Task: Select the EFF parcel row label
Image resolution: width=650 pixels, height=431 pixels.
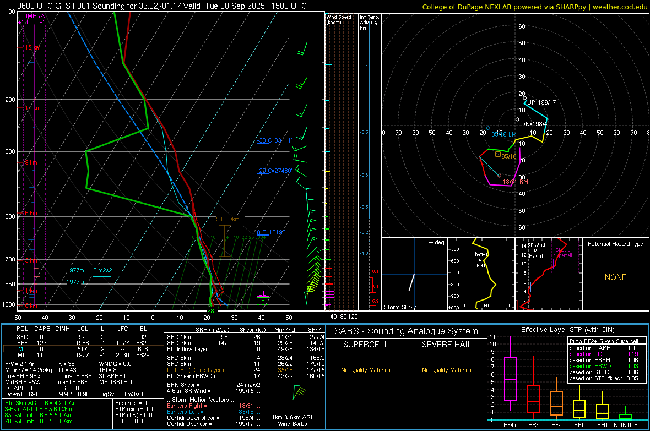Action: (22, 343)
